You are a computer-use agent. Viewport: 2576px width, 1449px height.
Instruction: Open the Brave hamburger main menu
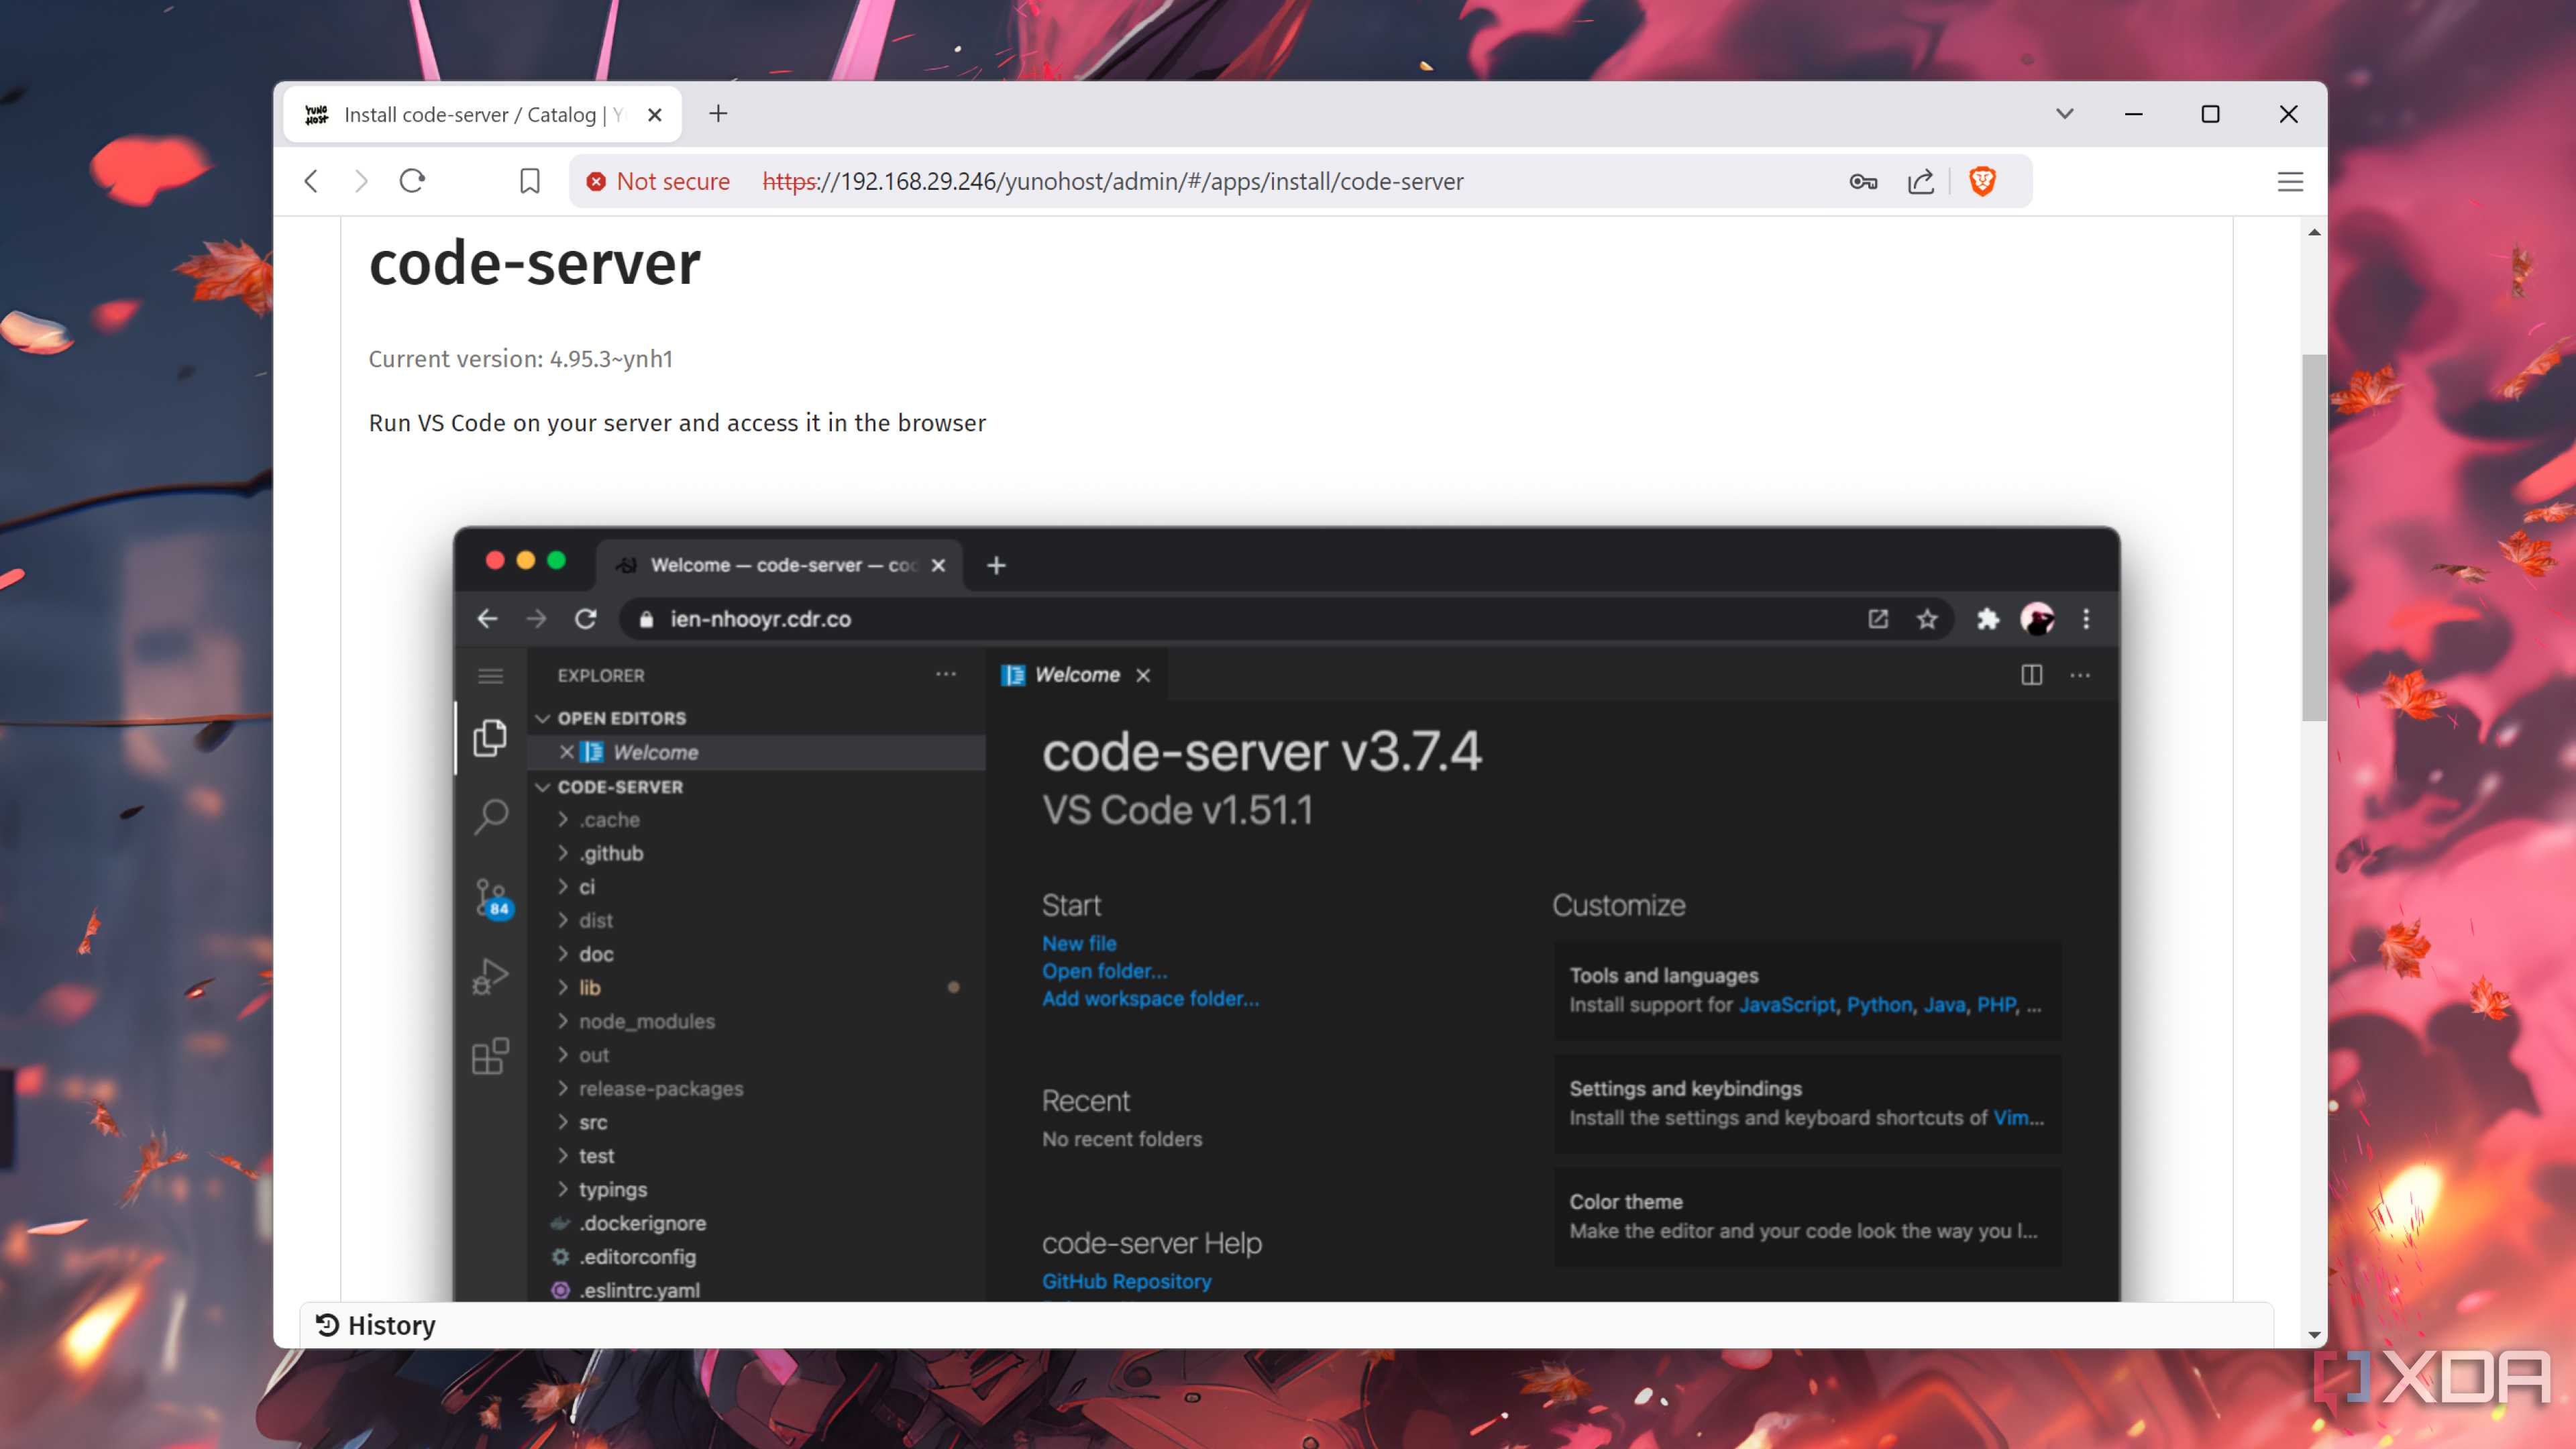point(2290,181)
